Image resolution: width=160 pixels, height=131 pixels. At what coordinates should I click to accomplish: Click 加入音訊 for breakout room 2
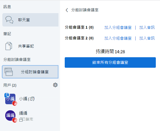coord(147,38)
